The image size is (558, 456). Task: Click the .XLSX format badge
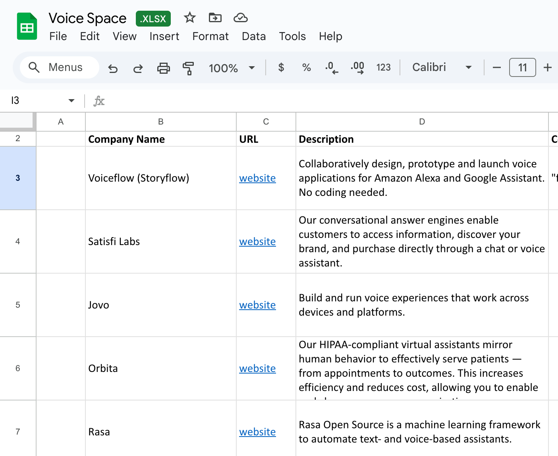click(153, 19)
